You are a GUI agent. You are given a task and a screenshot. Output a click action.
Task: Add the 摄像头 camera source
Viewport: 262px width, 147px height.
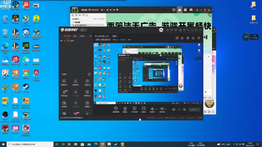pos(125,110)
